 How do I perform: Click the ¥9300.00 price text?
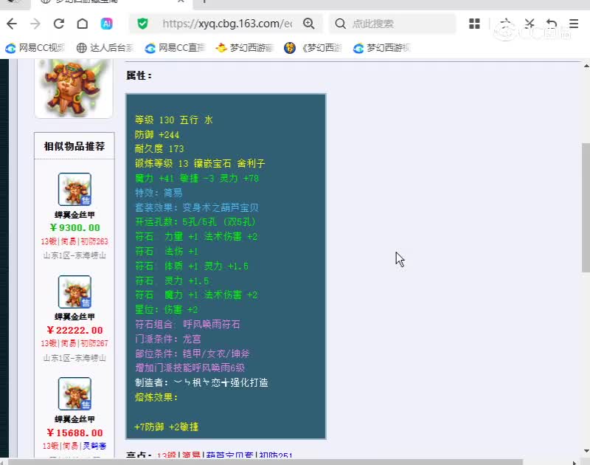[x=74, y=228]
